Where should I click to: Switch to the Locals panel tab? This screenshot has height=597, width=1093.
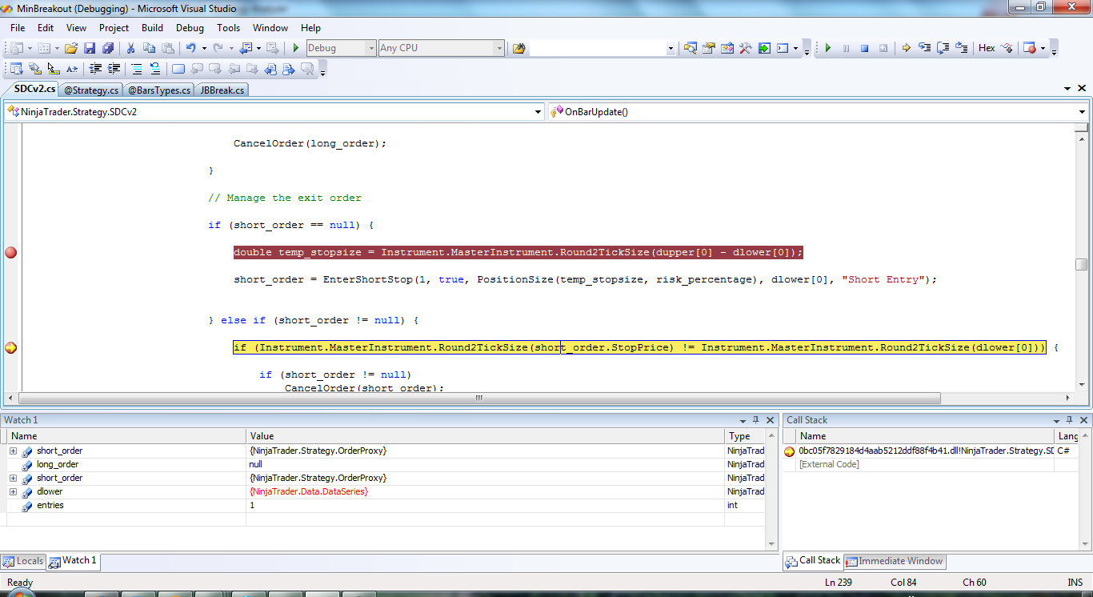click(23, 561)
